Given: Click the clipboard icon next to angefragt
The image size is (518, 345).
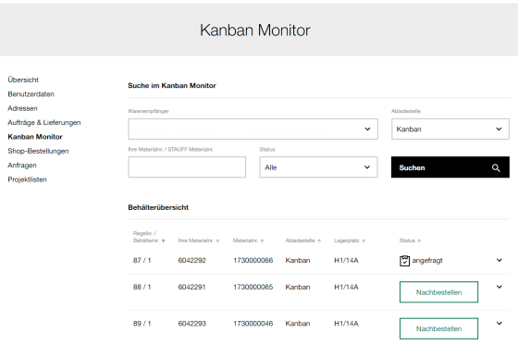Looking at the screenshot, I should (x=405, y=261).
